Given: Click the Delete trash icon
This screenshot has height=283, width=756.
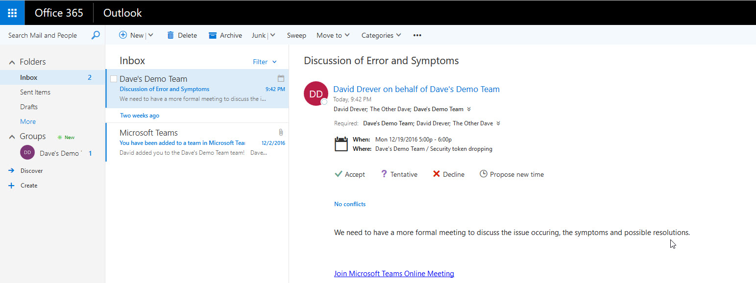Looking at the screenshot, I should click(171, 35).
